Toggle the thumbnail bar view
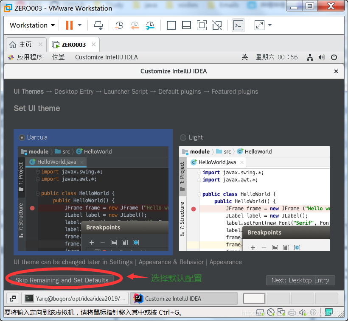 click(x=186, y=25)
